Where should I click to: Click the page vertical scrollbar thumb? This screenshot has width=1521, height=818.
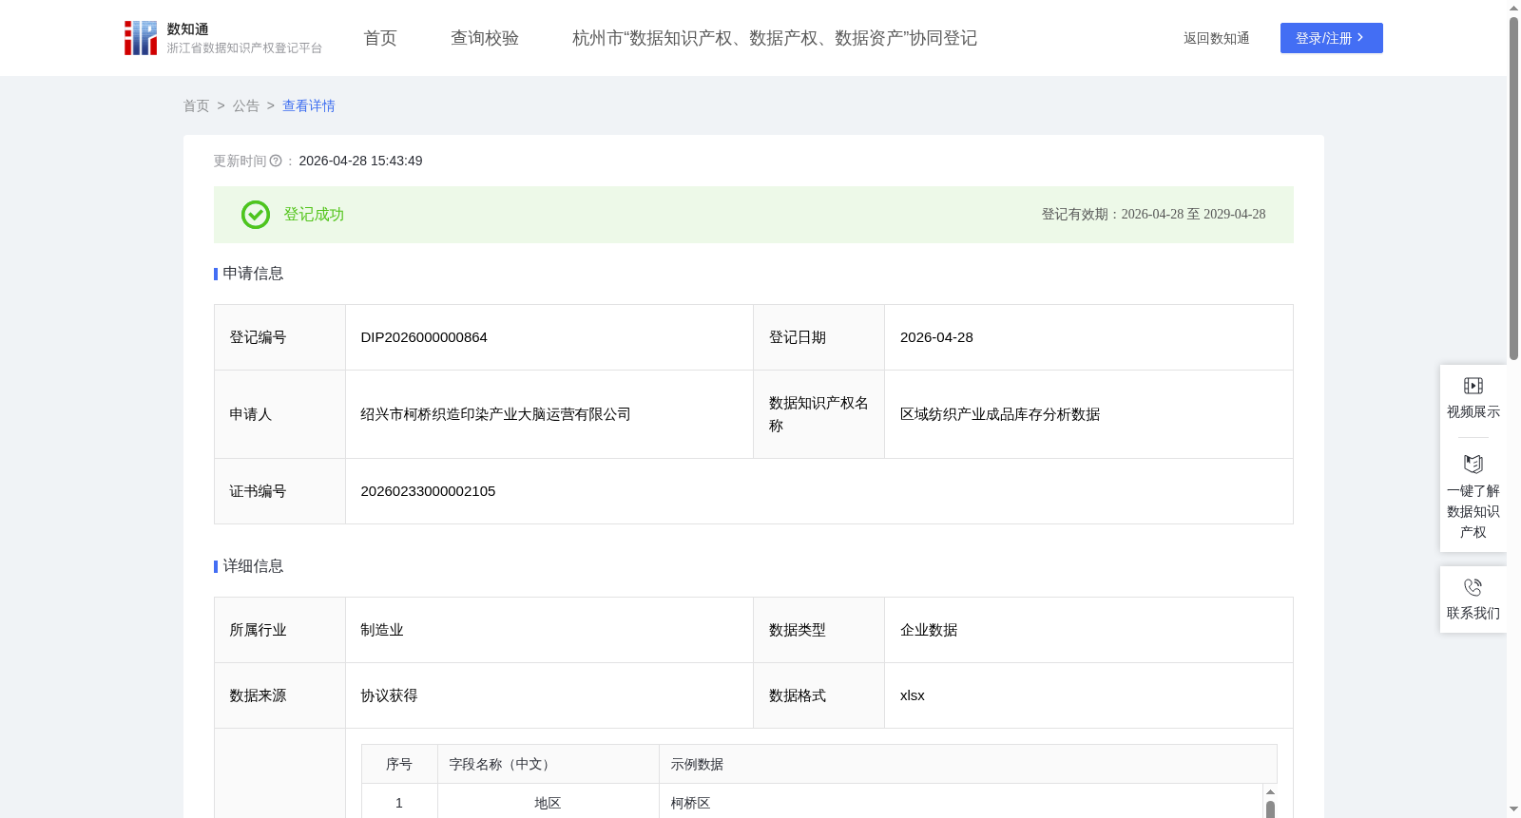[1513, 188]
